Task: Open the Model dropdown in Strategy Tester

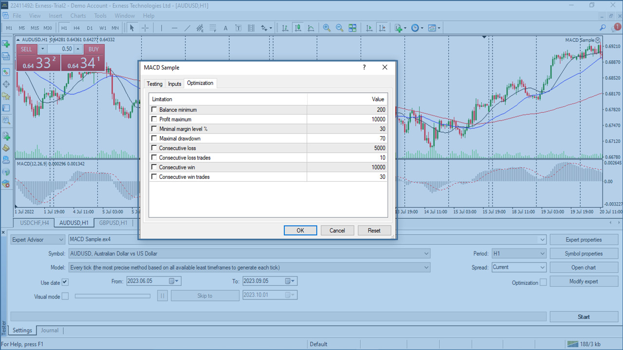Action: (x=427, y=267)
